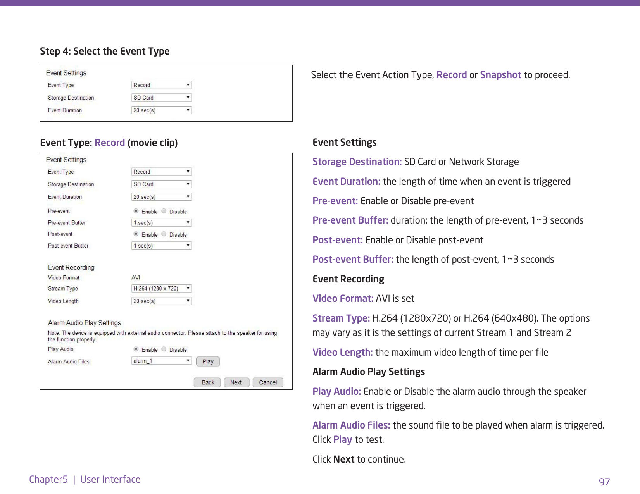Select Enable radio for Post-event
The height and width of the screenshot is (494, 640).
coord(136,234)
